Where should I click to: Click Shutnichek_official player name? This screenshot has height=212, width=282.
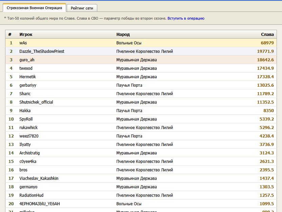[x=36, y=102]
